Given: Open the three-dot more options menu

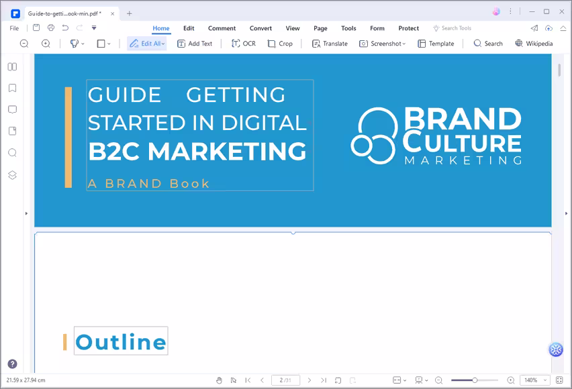Looking at the screenshot, I should tap(510, 11).
